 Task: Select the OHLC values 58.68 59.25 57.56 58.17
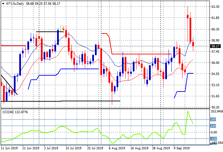[43, 4]
